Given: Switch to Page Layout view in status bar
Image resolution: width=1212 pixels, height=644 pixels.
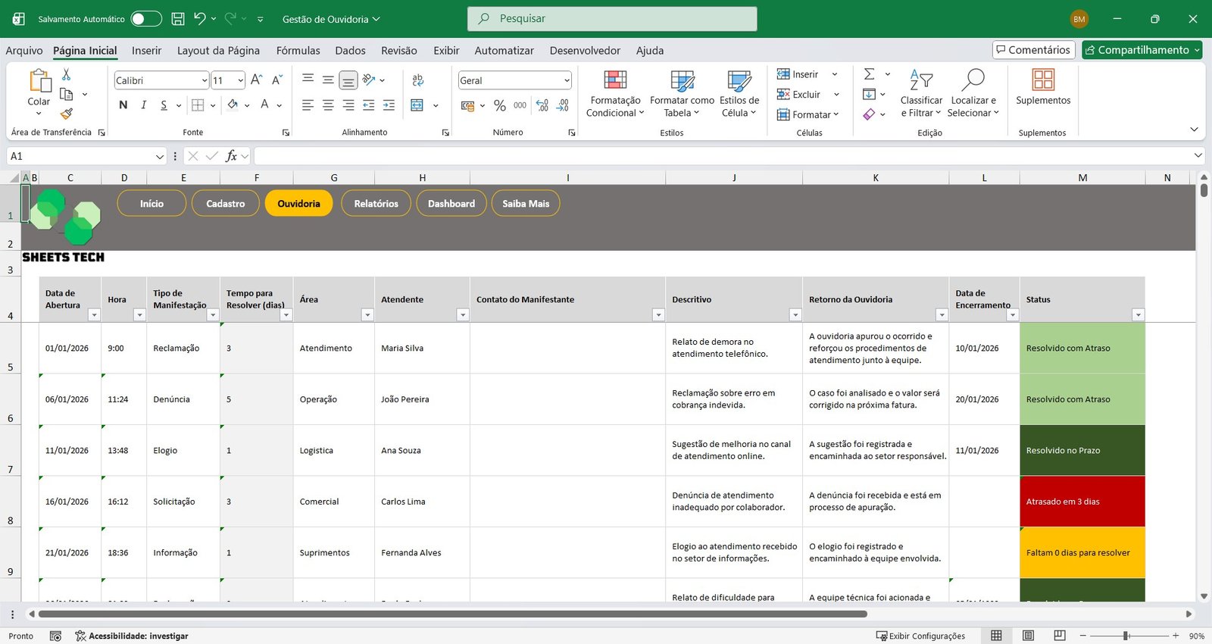Looking at the screenshot, I should click(x=1028, y=636).
